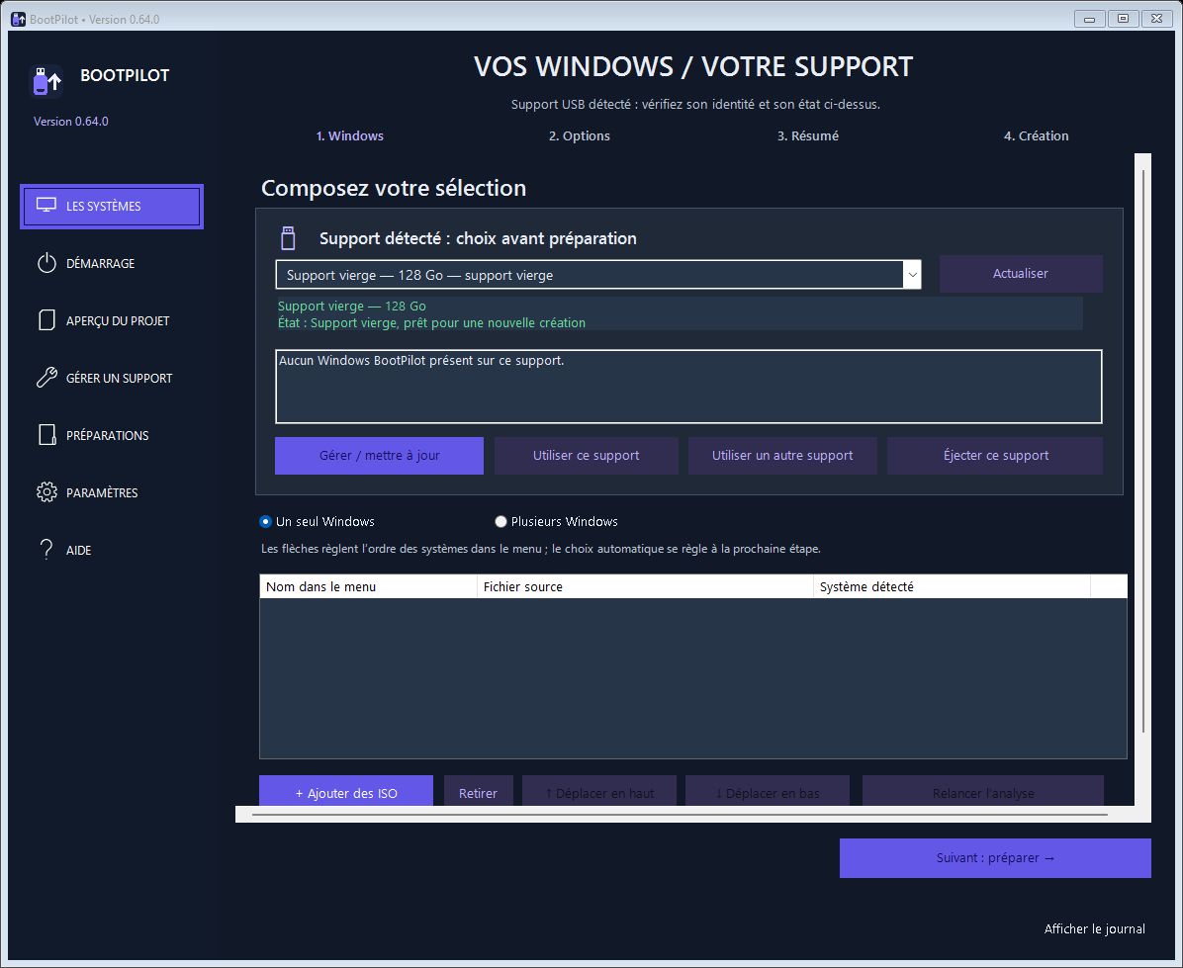
Task: Click the green Support vierge — 128 Go line
Action: click(x=351, y=307)
